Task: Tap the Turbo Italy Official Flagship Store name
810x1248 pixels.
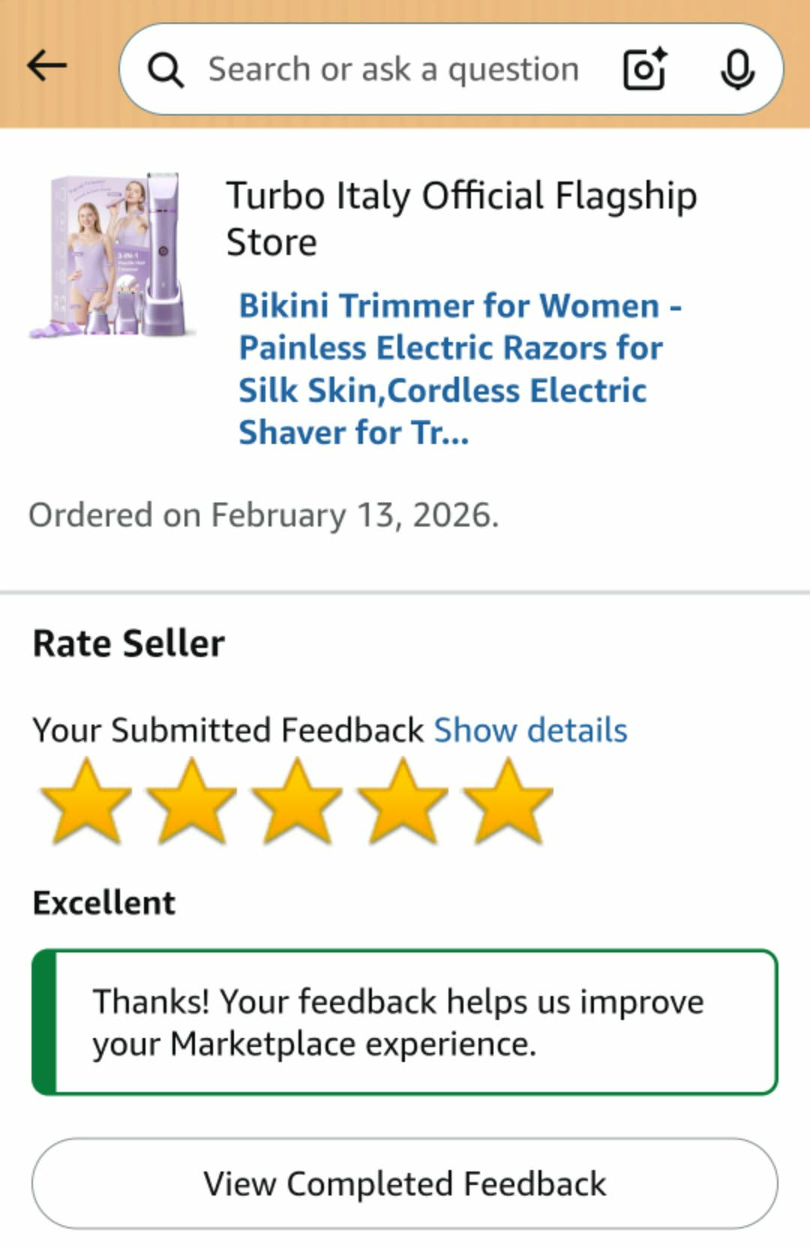Action: coord(461,218)
